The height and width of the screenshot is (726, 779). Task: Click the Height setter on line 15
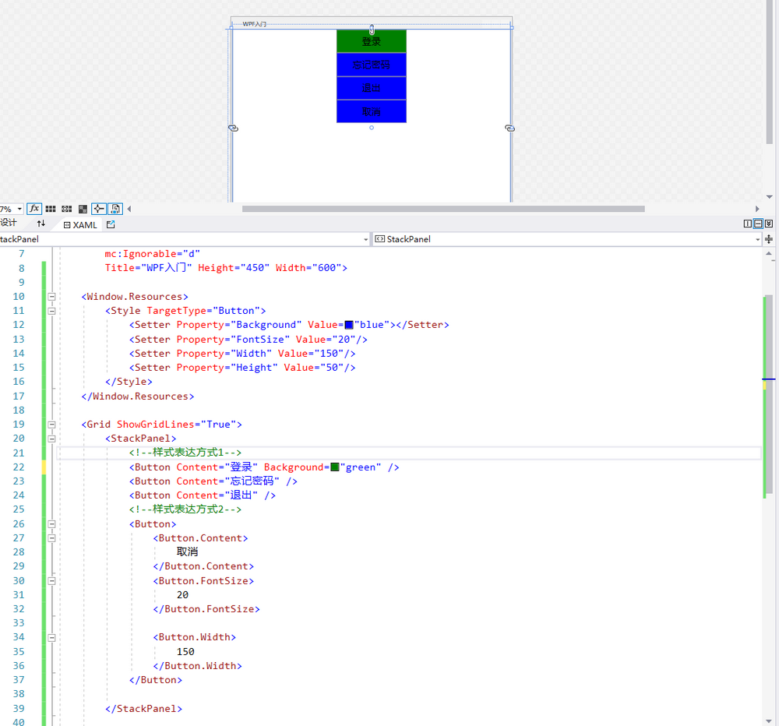click(x=242, y=368)
